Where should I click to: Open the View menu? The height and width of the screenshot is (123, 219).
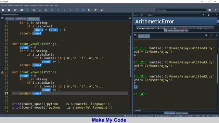tap(51, 5)
